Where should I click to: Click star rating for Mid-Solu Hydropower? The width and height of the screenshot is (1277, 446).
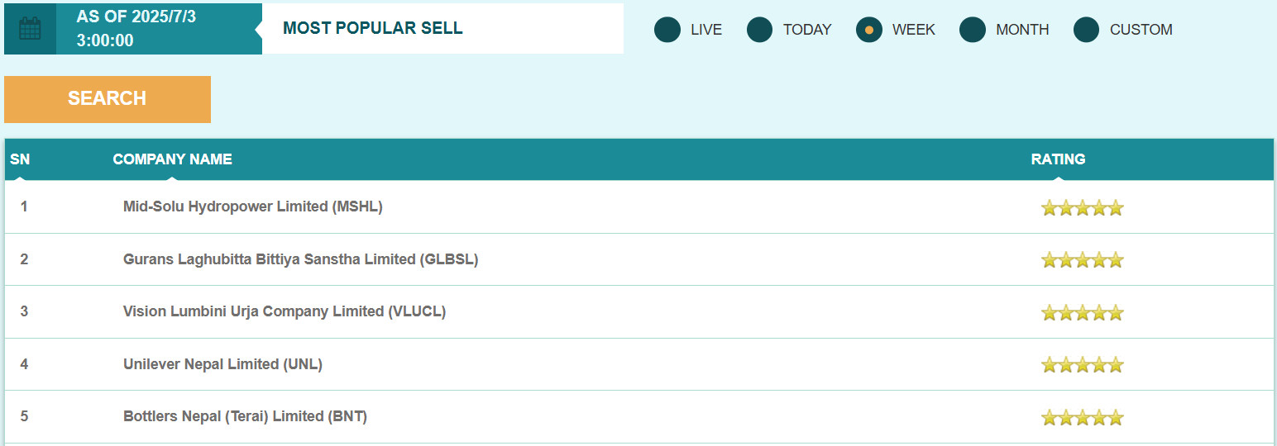coord(1082,207)
